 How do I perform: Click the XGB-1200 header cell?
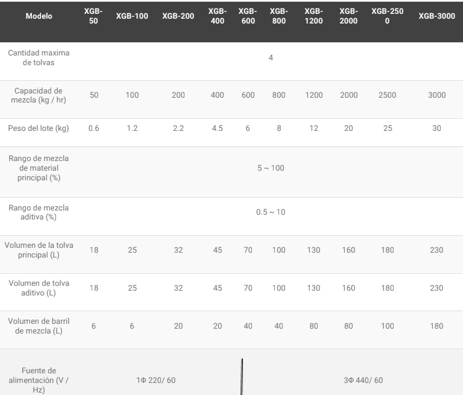click(313, 16)
